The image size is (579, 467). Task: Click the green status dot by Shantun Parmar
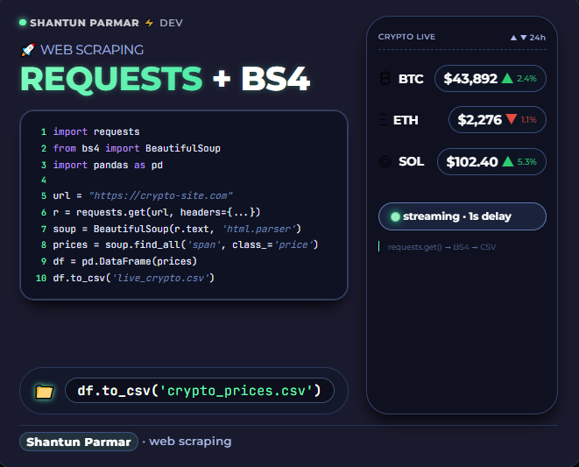[x=23, y=22]
